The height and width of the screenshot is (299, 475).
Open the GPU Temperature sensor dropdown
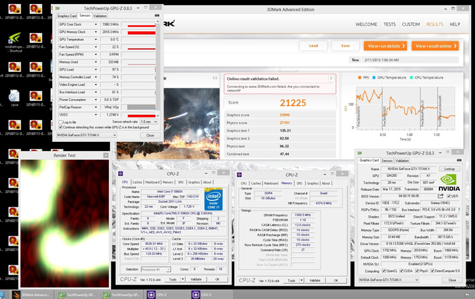coord(96,40)
